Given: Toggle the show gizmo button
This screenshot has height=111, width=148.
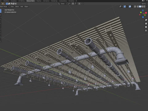Looking at the screenshot, I should click(x=125, y=6).
